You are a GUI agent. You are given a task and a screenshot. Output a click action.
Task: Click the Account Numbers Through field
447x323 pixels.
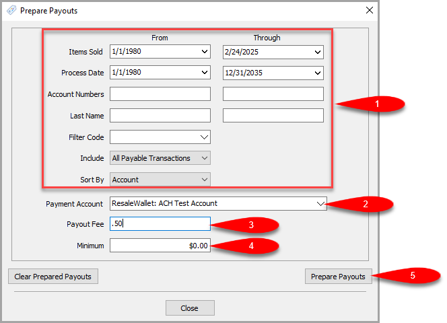(x=273, y=94)
